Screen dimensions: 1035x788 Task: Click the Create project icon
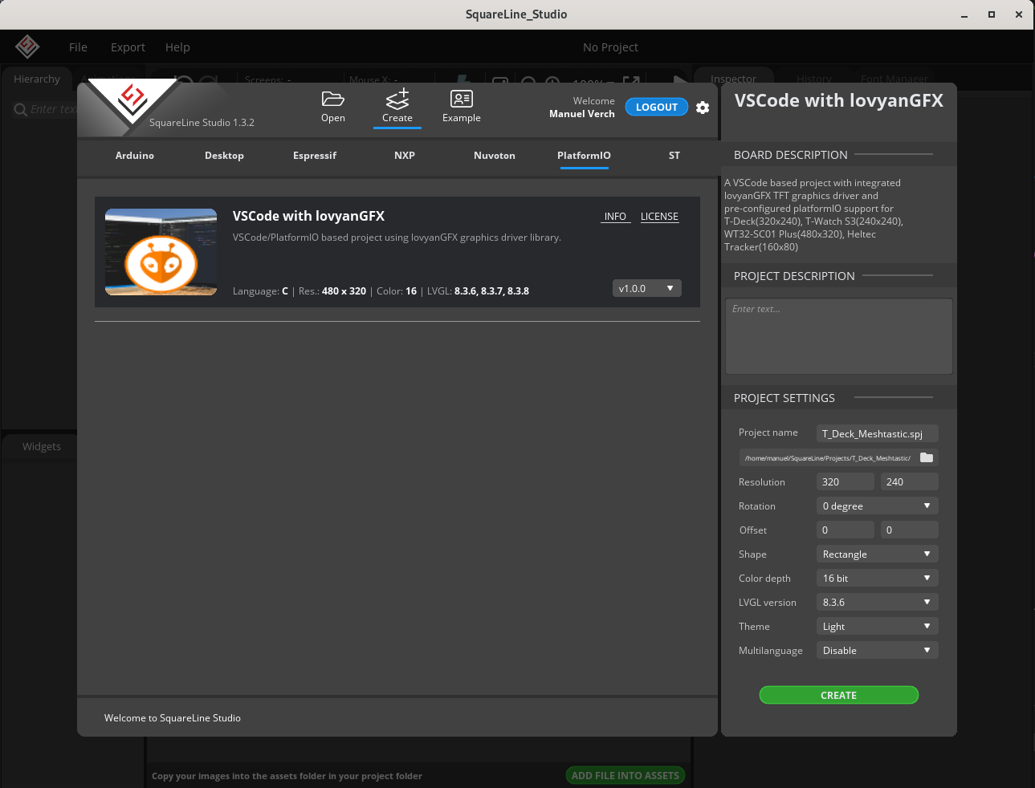tap(397, 99)
